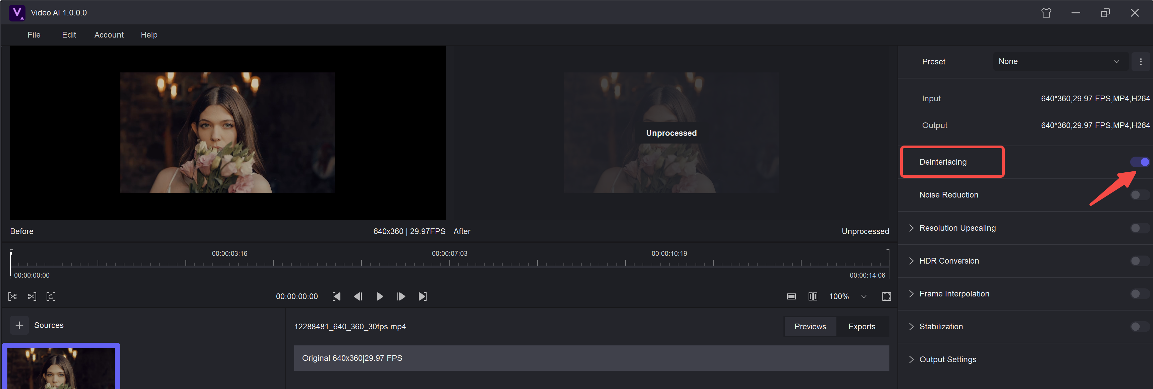Minimize the Video AI window
This screenshot has width=1153, height=389.
coord(1076,12)
